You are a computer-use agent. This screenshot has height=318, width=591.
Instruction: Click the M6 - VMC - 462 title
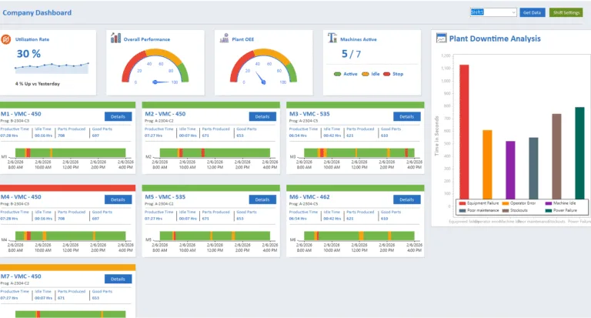tap(309, 197)
